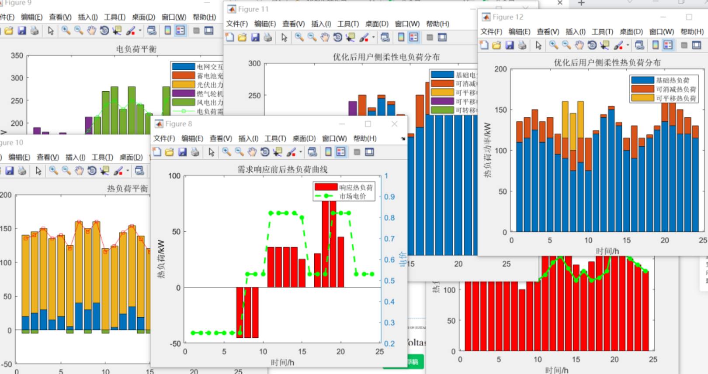The image size is (708, 374).
Task: Open 工具(T) menu in Figure 8
Action: coord(275,138)
